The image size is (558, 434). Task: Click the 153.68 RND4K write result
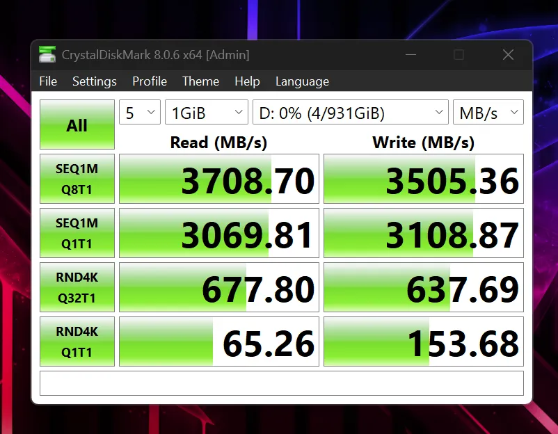point(424,341)
